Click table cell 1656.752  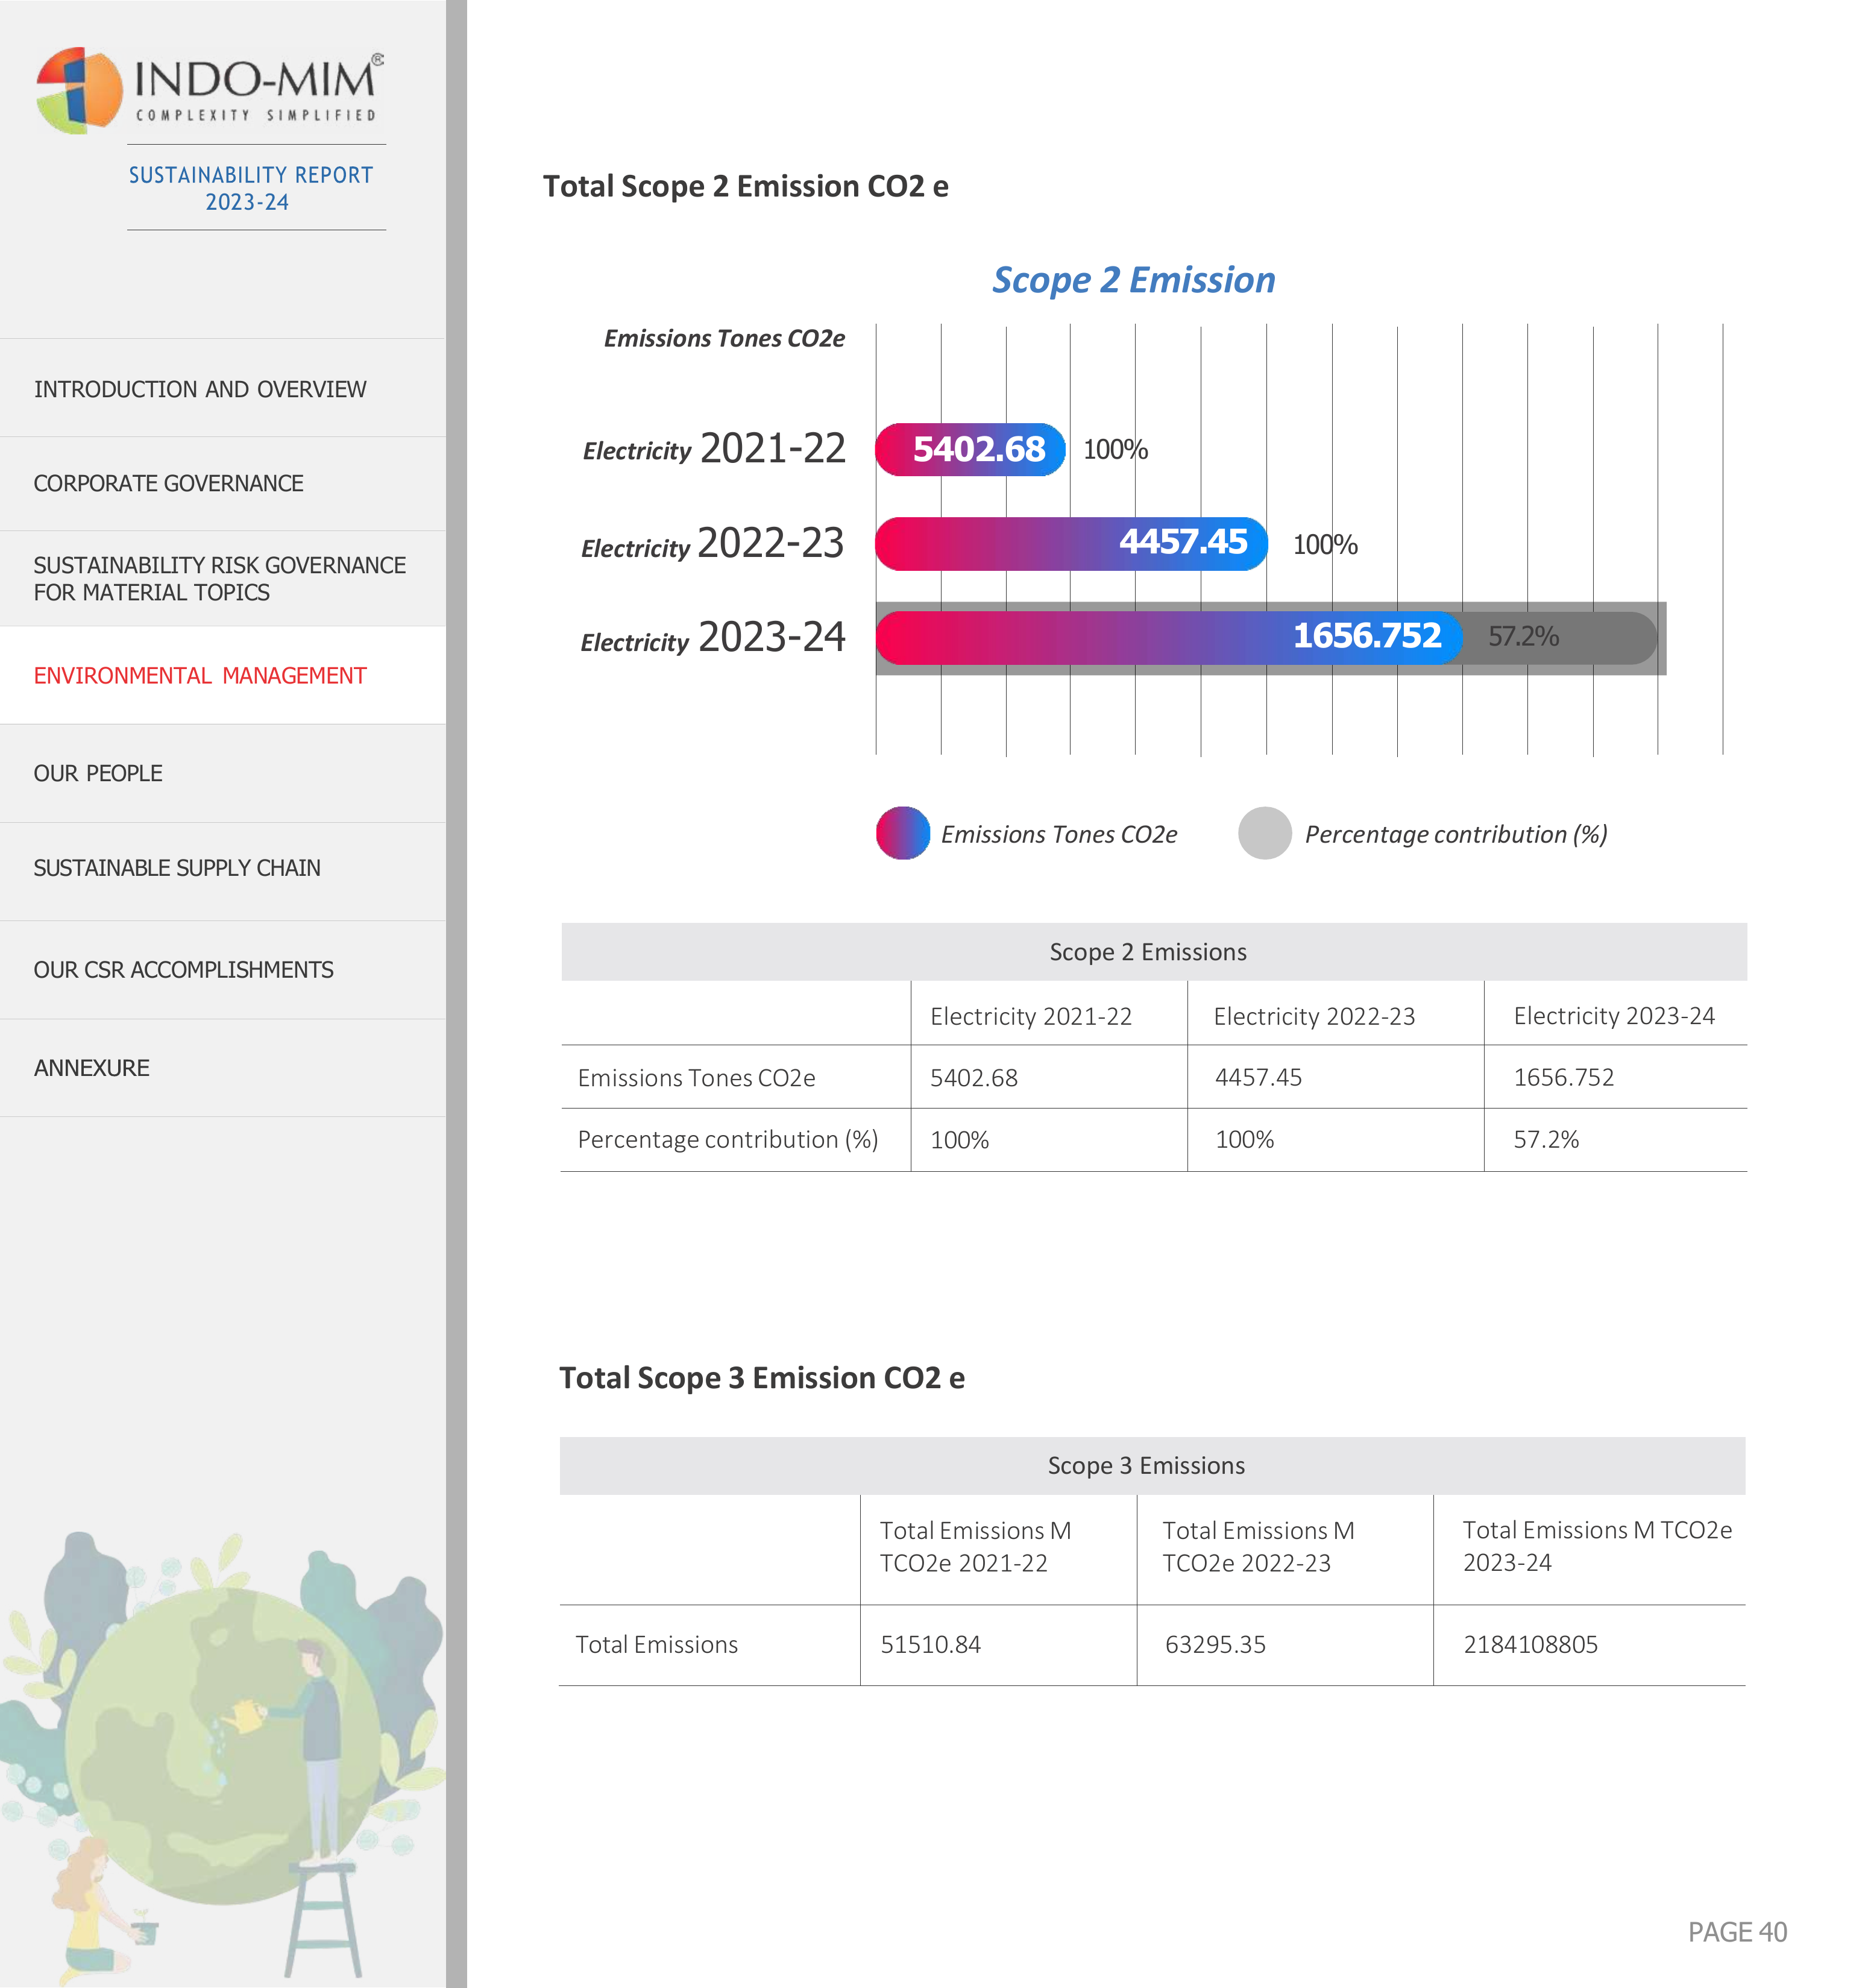point(1563,1078)
